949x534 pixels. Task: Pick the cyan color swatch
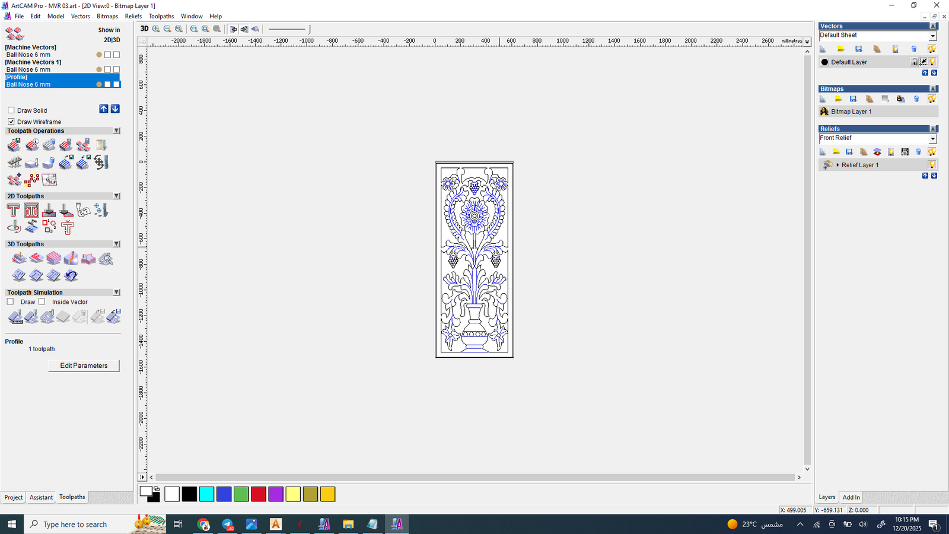coord(206,494)
